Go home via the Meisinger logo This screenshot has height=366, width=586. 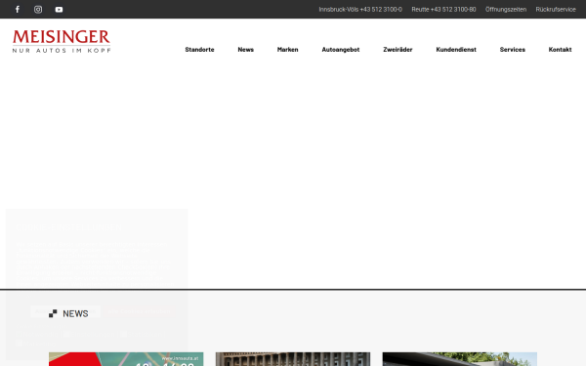pyautogui.click(x=62, y=41)
